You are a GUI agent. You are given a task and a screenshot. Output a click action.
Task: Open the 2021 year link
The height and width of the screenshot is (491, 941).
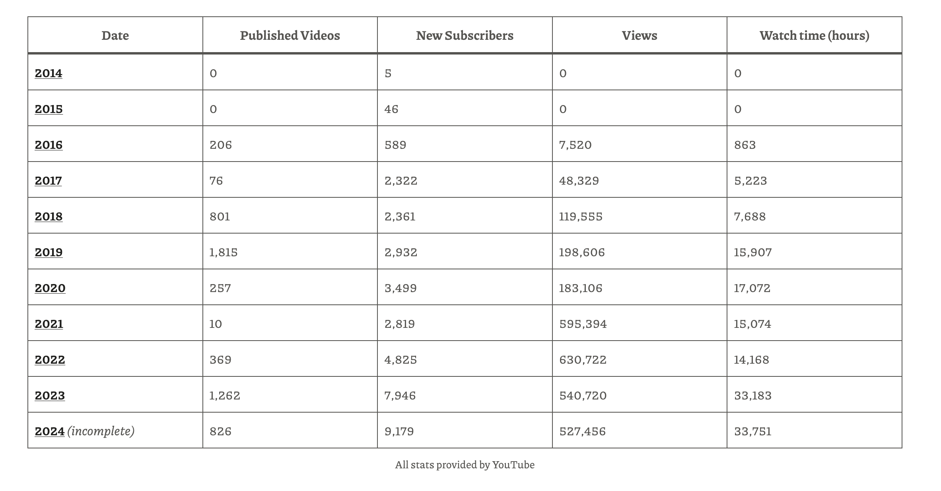pyautogui.click(x=49, y=324)
